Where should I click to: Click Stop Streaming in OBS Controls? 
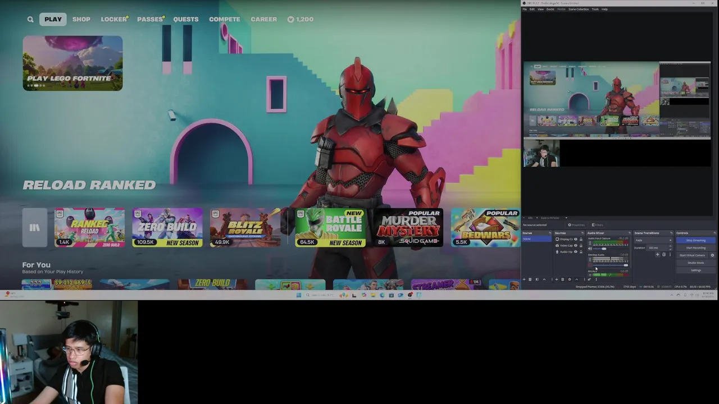point(696,240)
